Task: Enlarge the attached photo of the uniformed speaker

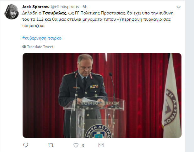Action: coord(102,95)
